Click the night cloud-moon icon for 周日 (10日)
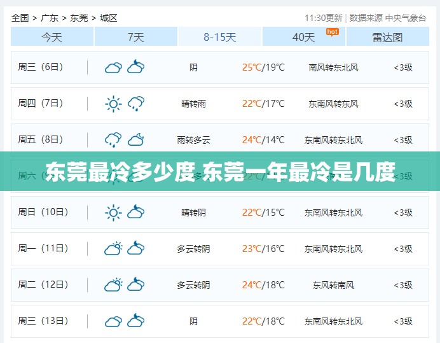 [136, 211]
